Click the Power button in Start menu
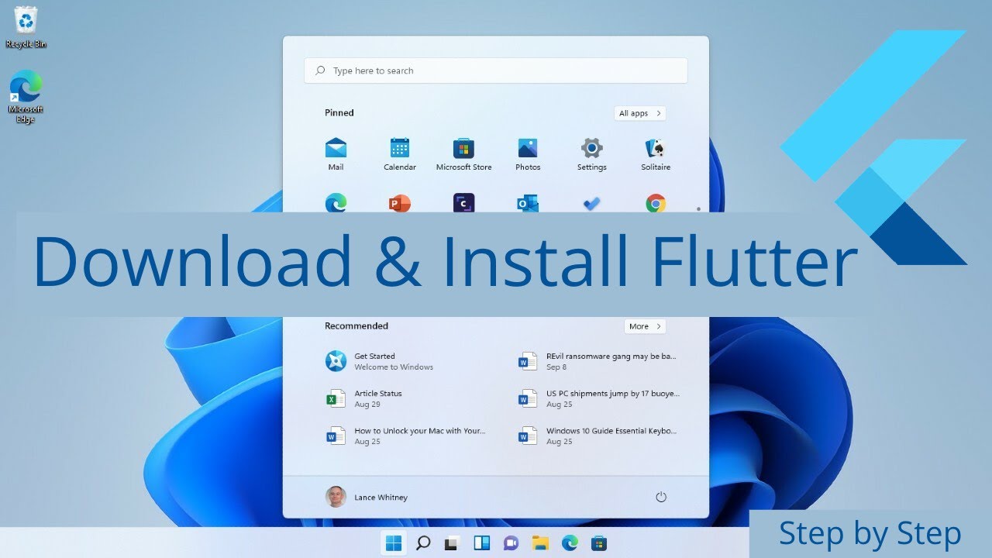The width and height of the screenshot is (992, 558). pos(661,497)
